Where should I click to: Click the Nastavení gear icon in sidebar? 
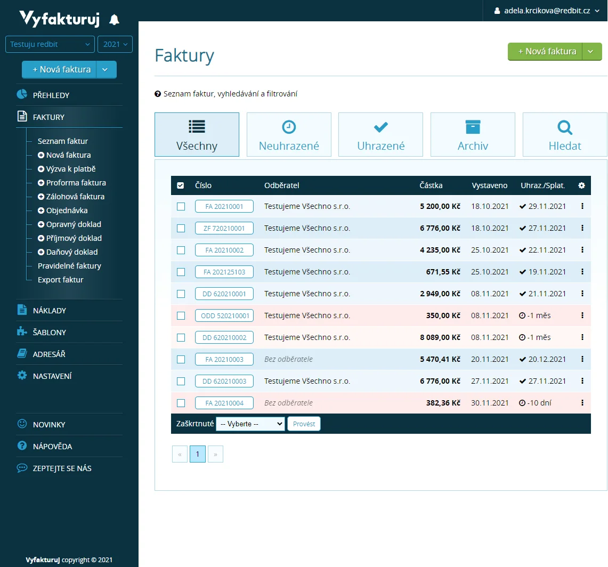pos(22,375)
